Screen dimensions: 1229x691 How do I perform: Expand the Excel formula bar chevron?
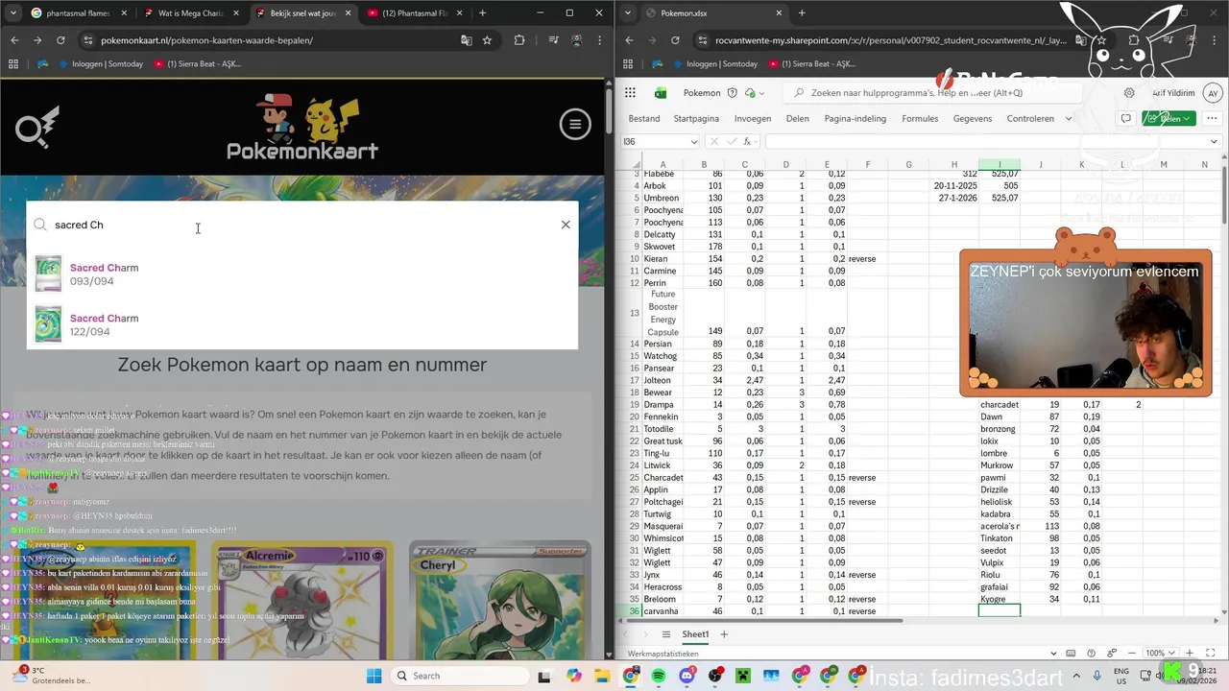1215,142
